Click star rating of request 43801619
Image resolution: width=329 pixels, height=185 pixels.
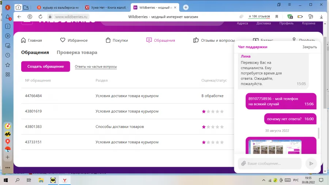213,112
